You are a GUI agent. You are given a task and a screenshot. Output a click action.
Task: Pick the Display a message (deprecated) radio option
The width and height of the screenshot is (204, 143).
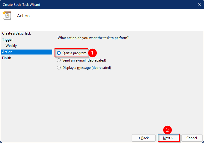59,67
